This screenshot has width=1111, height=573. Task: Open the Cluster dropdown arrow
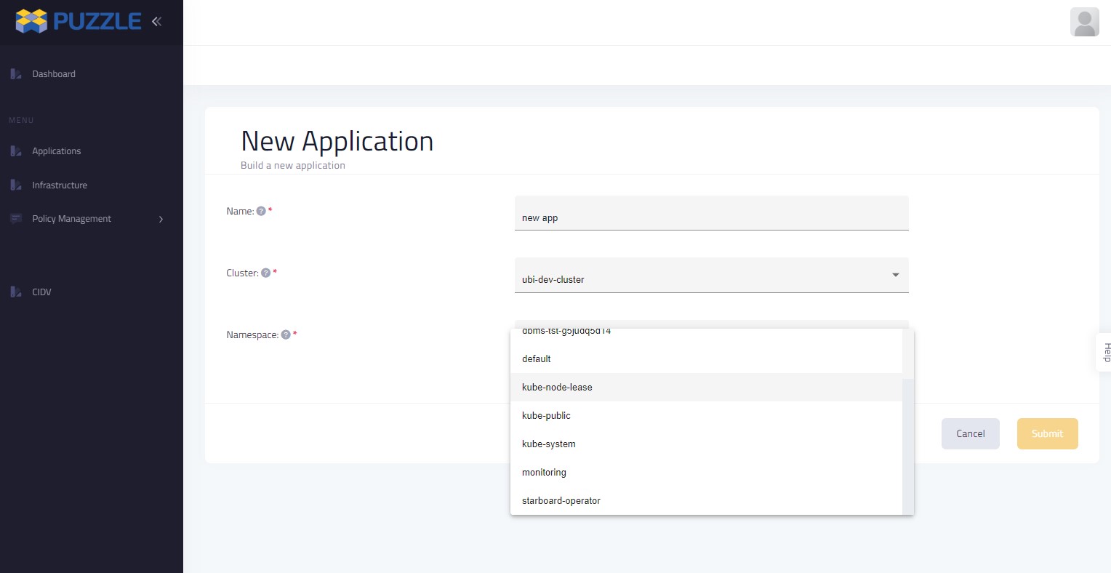tap(896, 275)
